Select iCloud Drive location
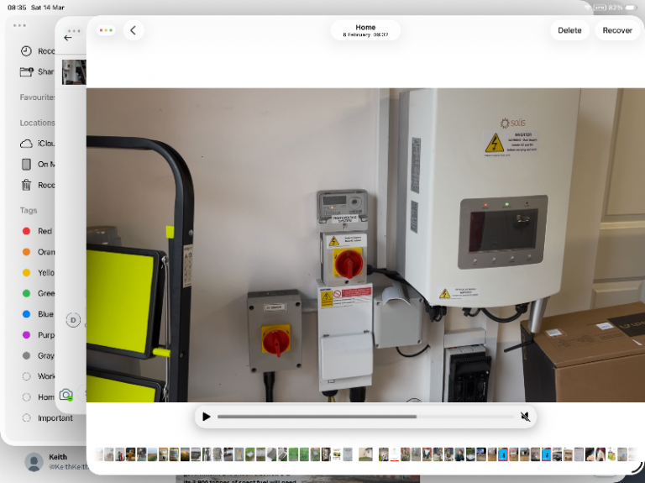The width and height of the screenshot is (645, 483). pos(27,144)
